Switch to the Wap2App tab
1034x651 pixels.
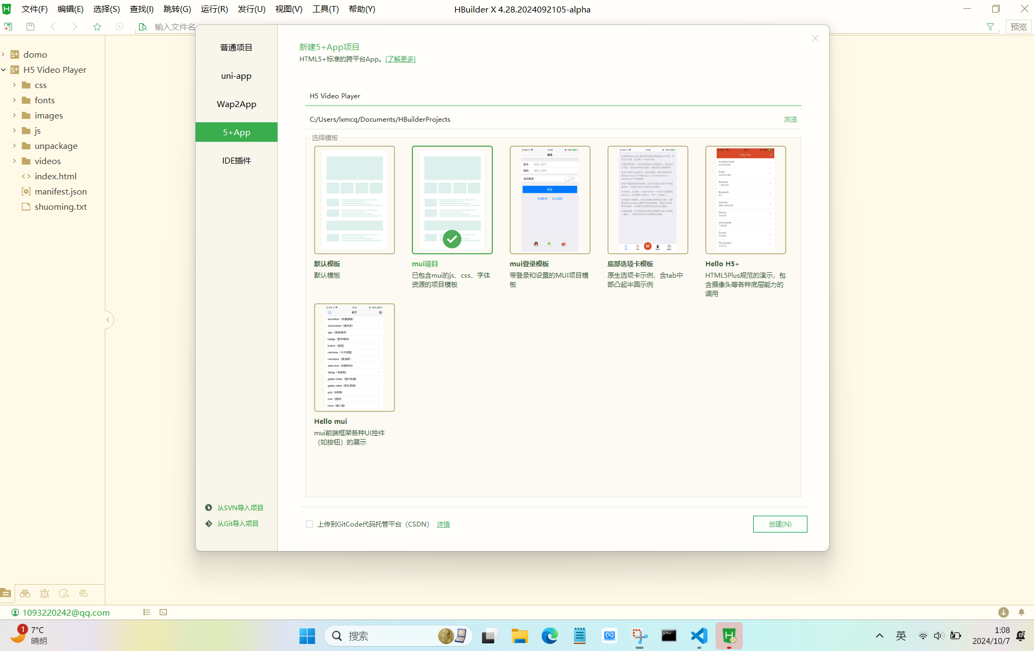tap(236, 104)
